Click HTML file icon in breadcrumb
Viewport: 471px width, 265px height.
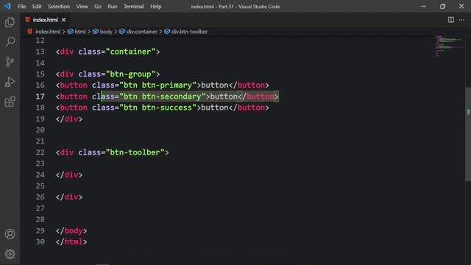tap(29, 32)
